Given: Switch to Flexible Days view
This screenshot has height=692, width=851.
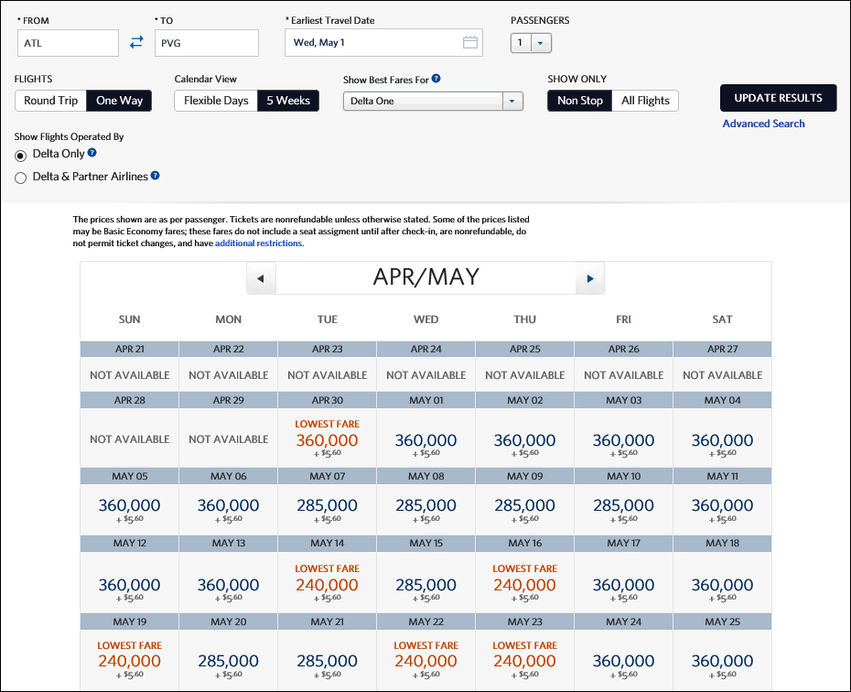Looking at the screenshot, I should click(215, 101).
